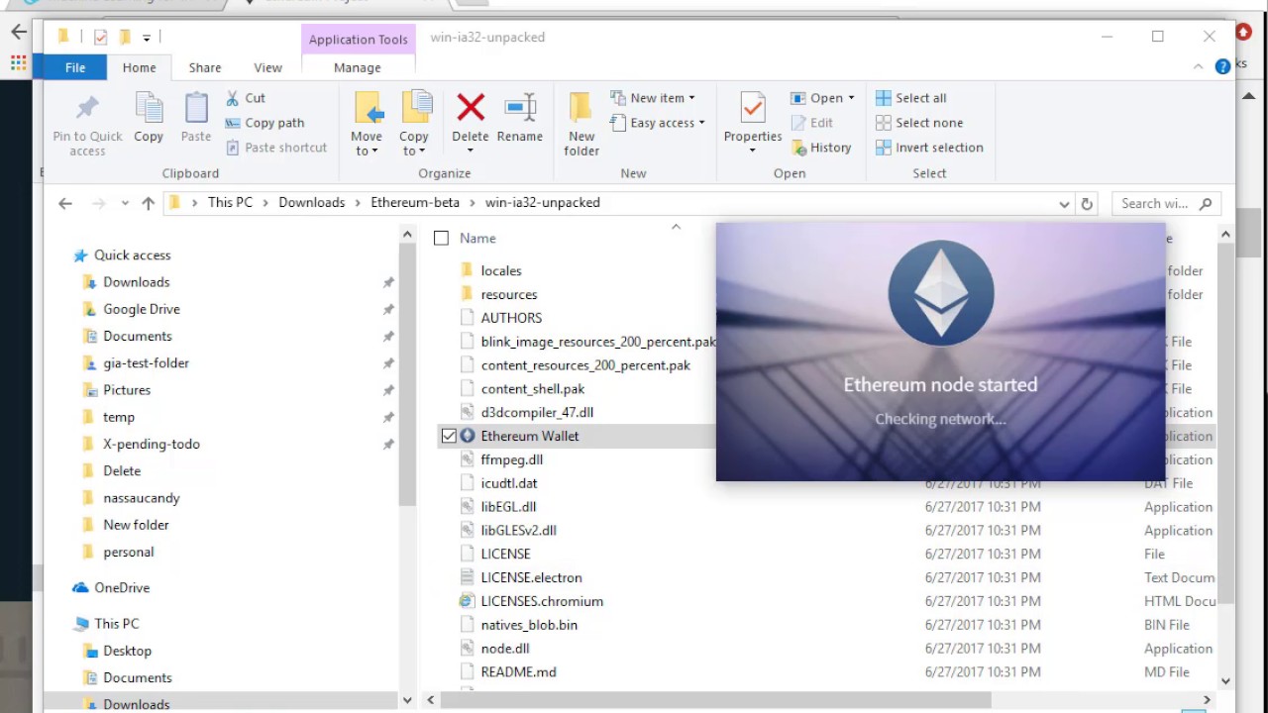Switch to the Home ribbon tab
1268x713 pixels.
[139, 67]
